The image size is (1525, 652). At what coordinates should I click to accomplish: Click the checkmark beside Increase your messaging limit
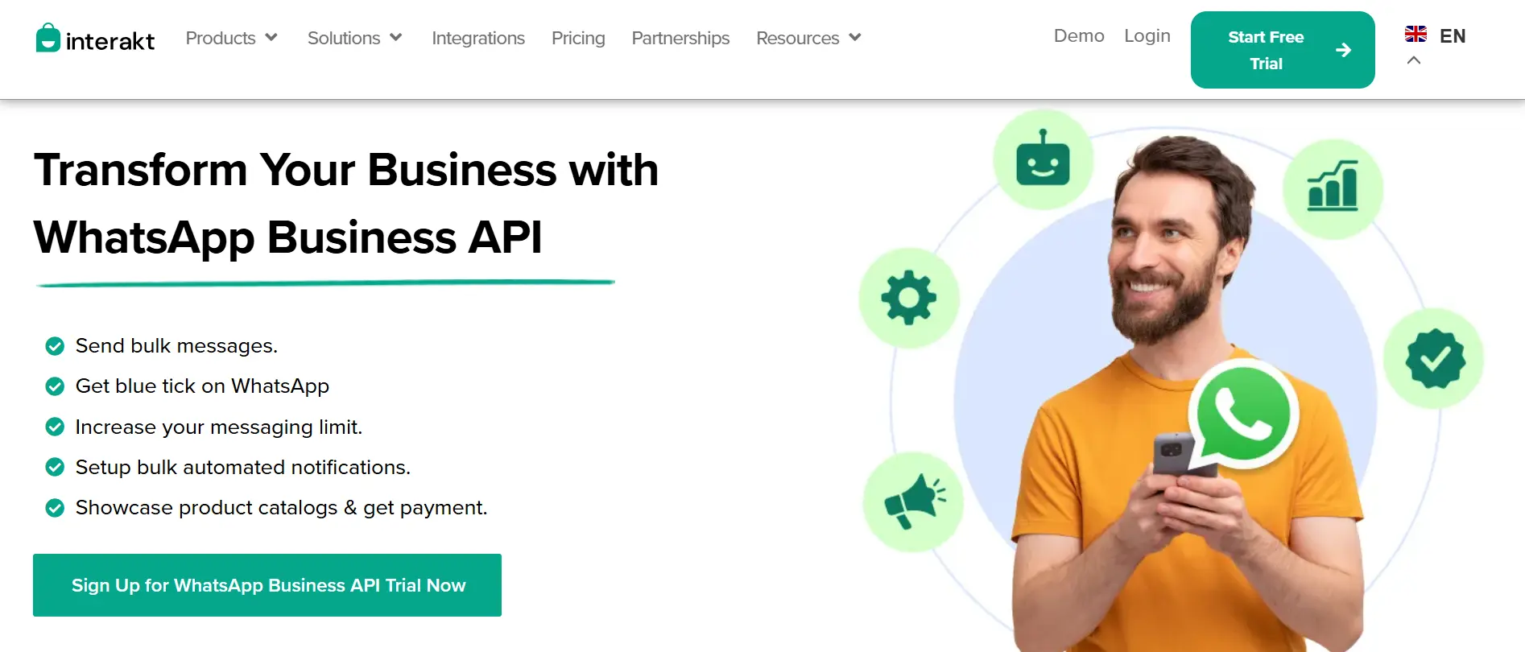pos(55,427)
